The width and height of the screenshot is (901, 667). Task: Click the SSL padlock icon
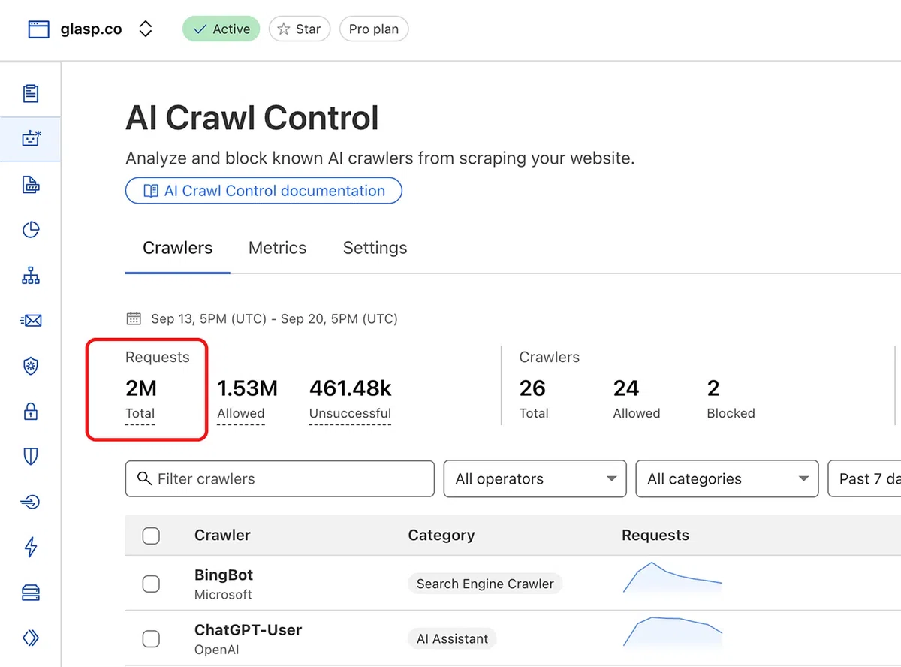click(31, 411)
